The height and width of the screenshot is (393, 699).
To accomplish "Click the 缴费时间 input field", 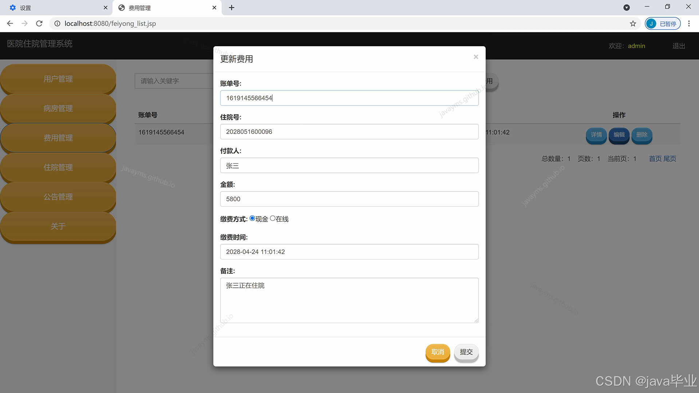I will coord(349,252).
